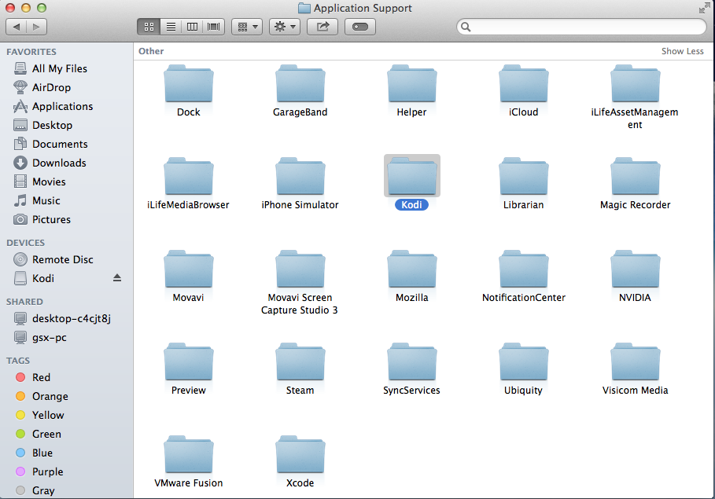Open the item arrangement dropdown
This screenshot has width=715, height=499.
click(246, 26)
